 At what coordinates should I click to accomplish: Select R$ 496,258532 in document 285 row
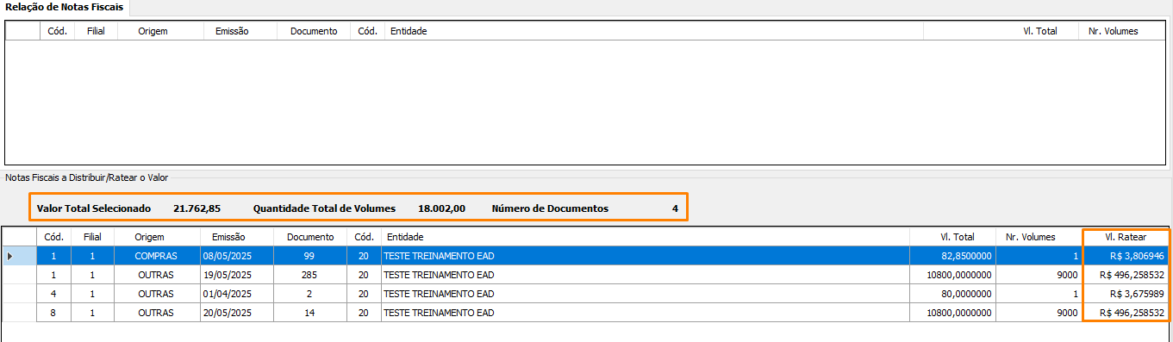1126,275
